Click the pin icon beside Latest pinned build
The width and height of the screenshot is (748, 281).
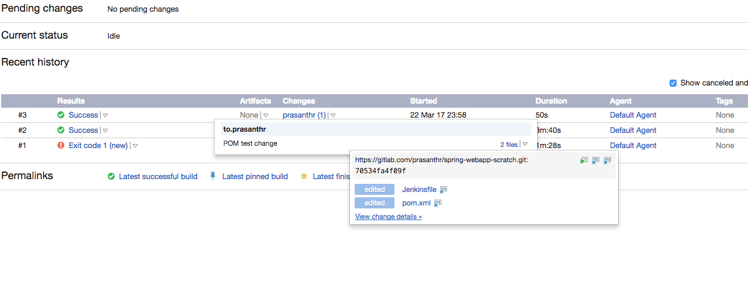point(213,176)
